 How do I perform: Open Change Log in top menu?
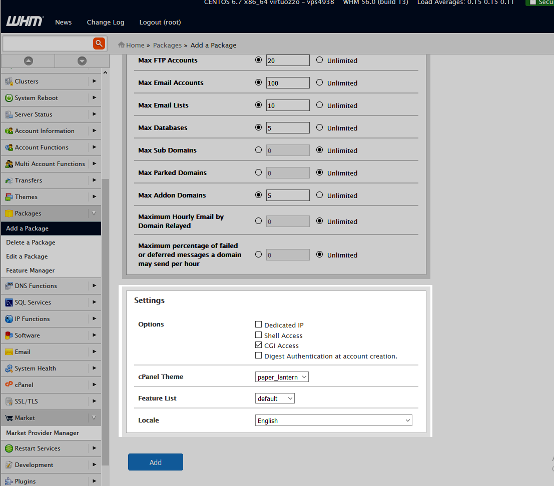[105, 22]
